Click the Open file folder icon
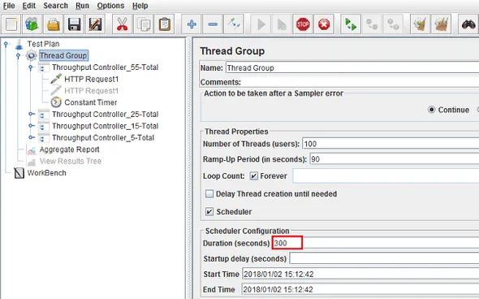Screen dimensions: 479x299 53,24
